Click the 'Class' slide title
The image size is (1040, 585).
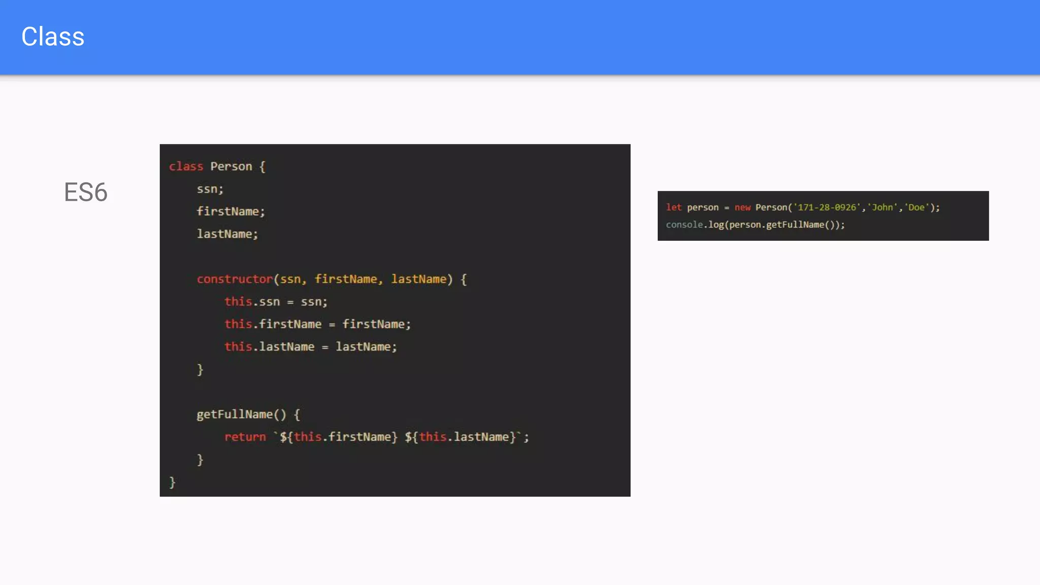pyautogui.click(x=53, y=37)
